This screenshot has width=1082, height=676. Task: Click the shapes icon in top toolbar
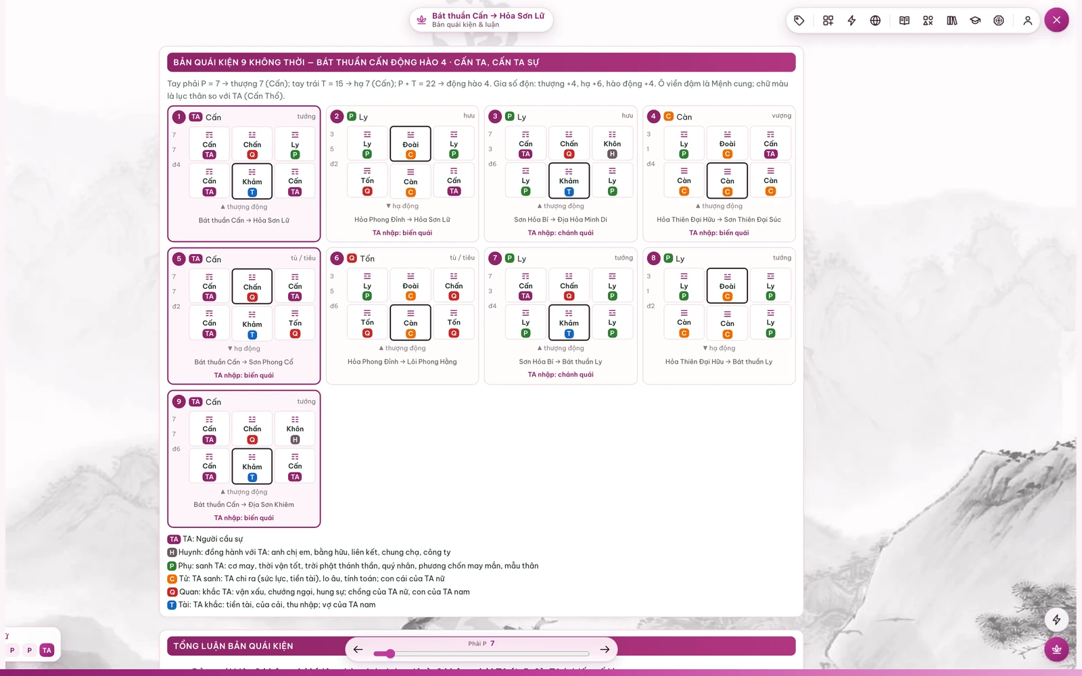tap(928, 20)
